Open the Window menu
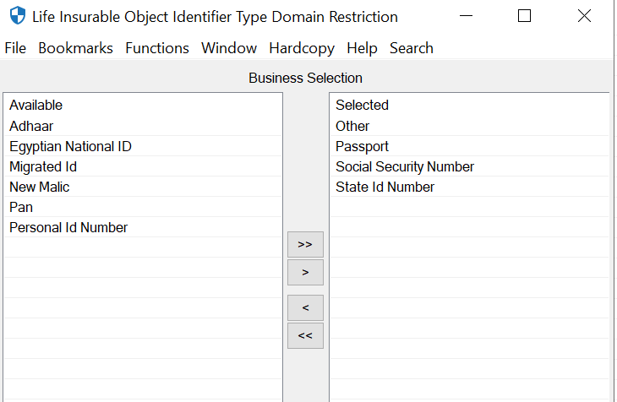This screenshot has width=617, height=402. point(229,48)
